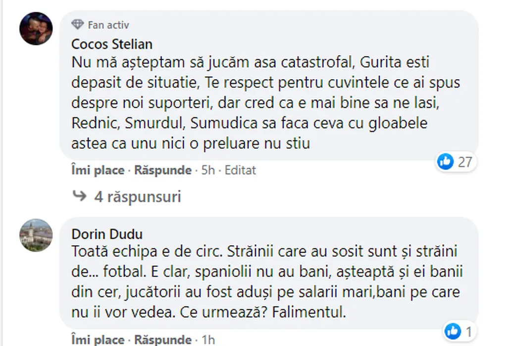View edit history via the Editat label

(x=240, y=171)
